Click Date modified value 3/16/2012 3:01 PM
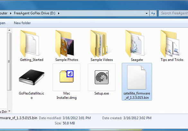Viewport: 188px width, 131px height. [x=76, y=118]
